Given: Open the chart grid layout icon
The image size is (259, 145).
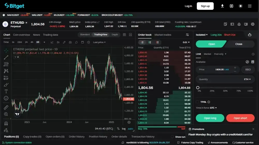Looking at the screenshot, I should [124, 35].
